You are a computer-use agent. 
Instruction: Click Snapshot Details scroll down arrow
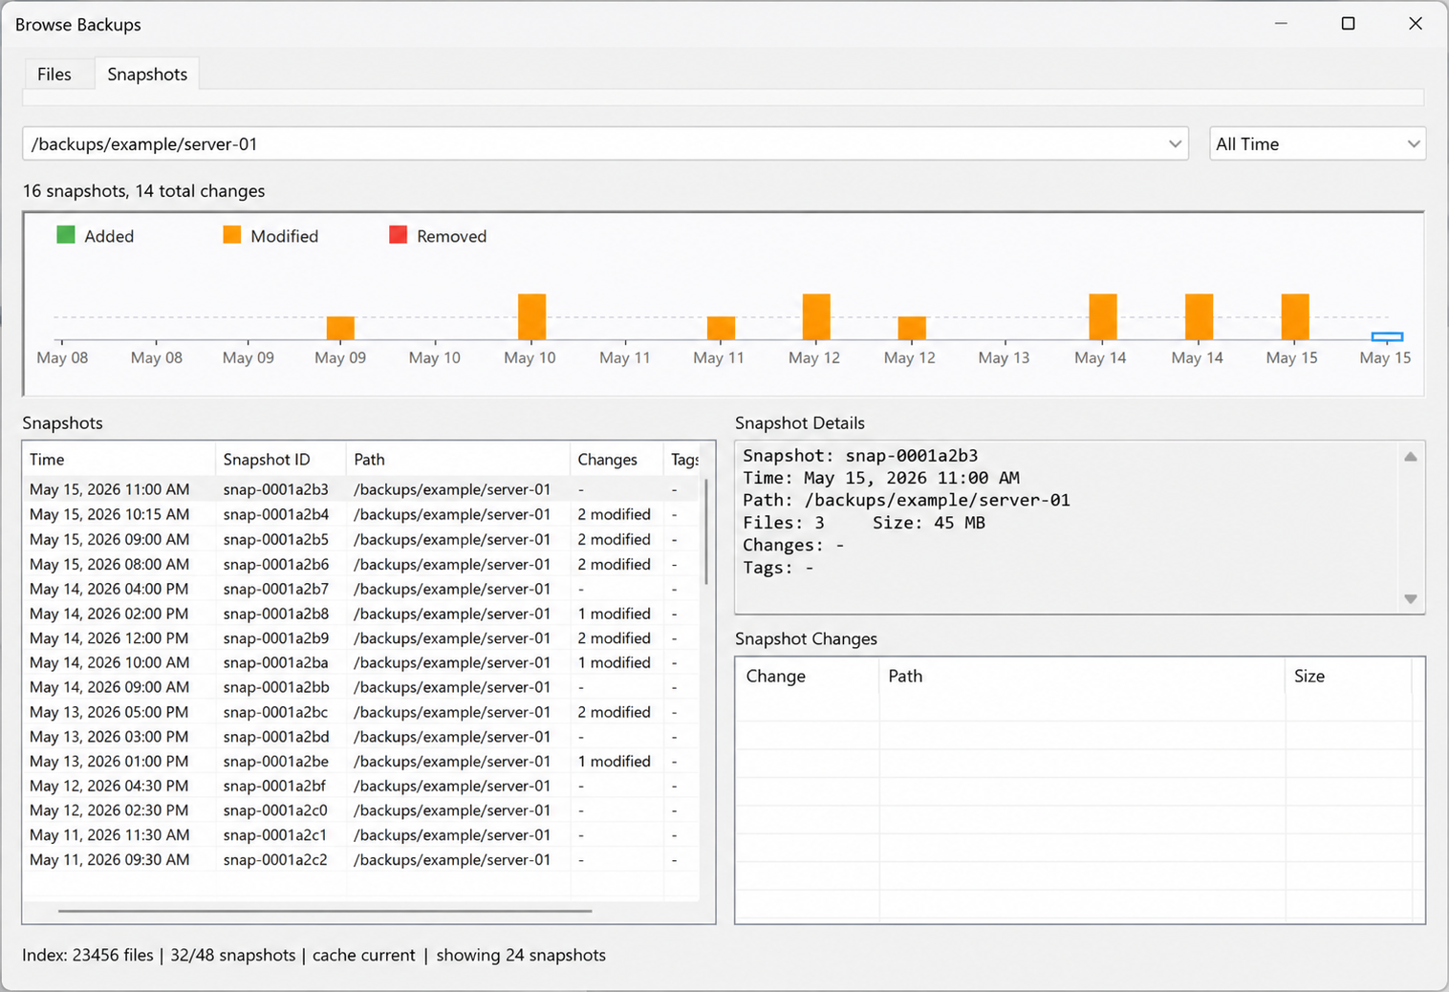1411,599
